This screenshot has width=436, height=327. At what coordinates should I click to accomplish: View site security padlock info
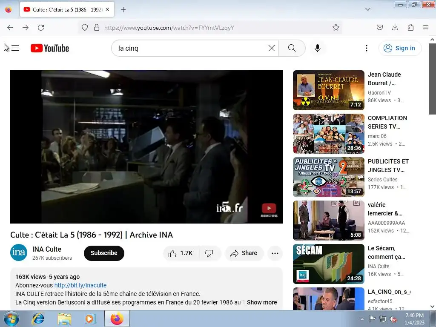pyautogui.click(x=97, y=28)
